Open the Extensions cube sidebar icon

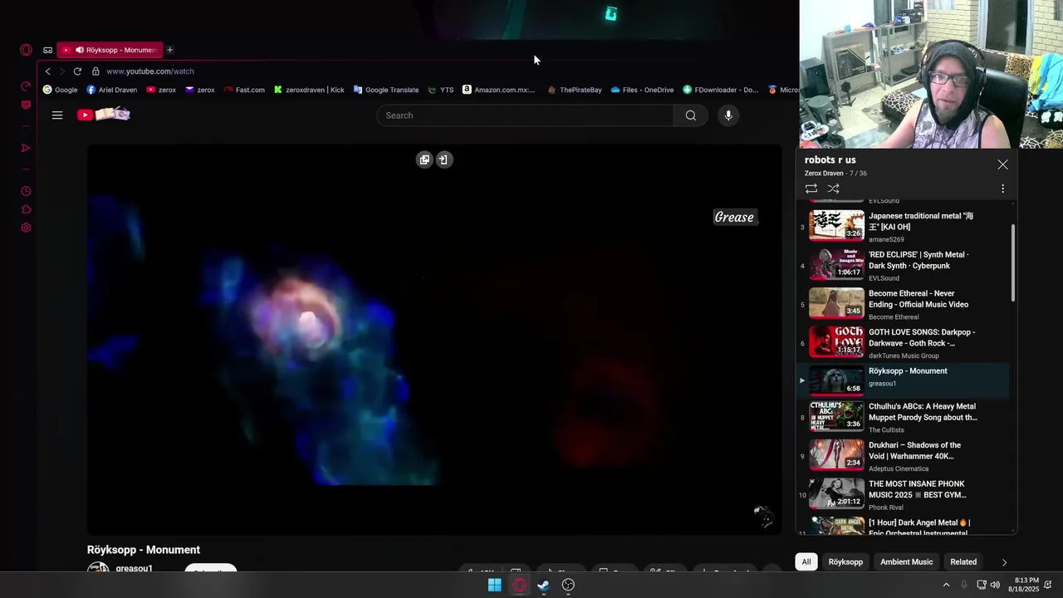pos(26,209)
